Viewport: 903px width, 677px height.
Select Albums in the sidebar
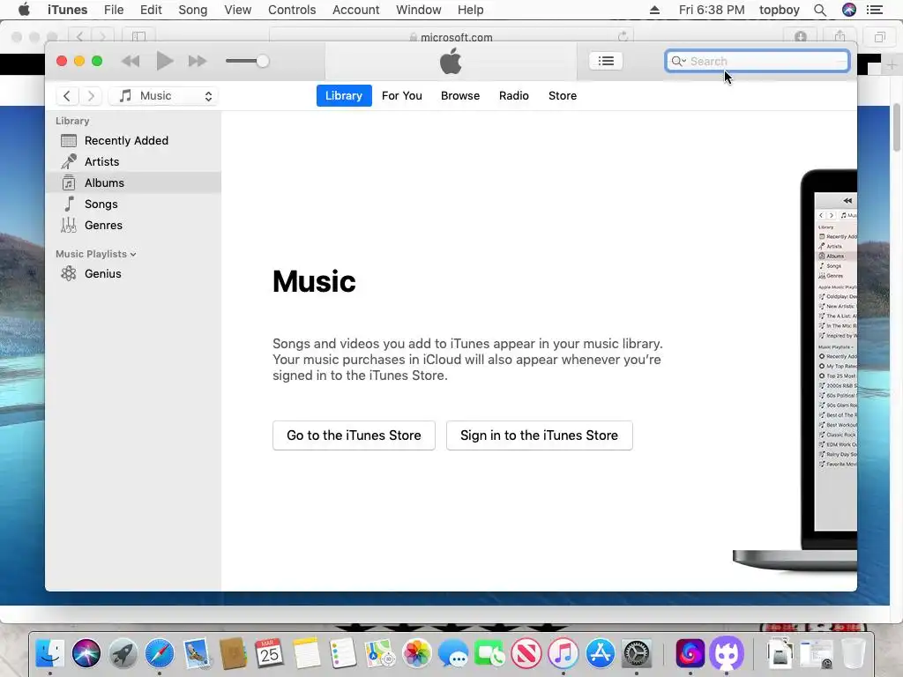[133, 183]
